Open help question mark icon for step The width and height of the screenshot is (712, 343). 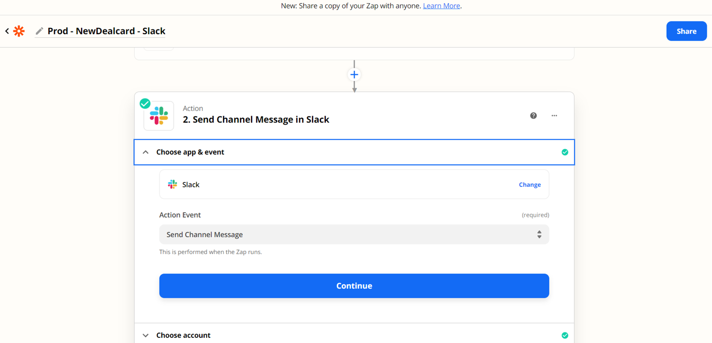point(533,116)
